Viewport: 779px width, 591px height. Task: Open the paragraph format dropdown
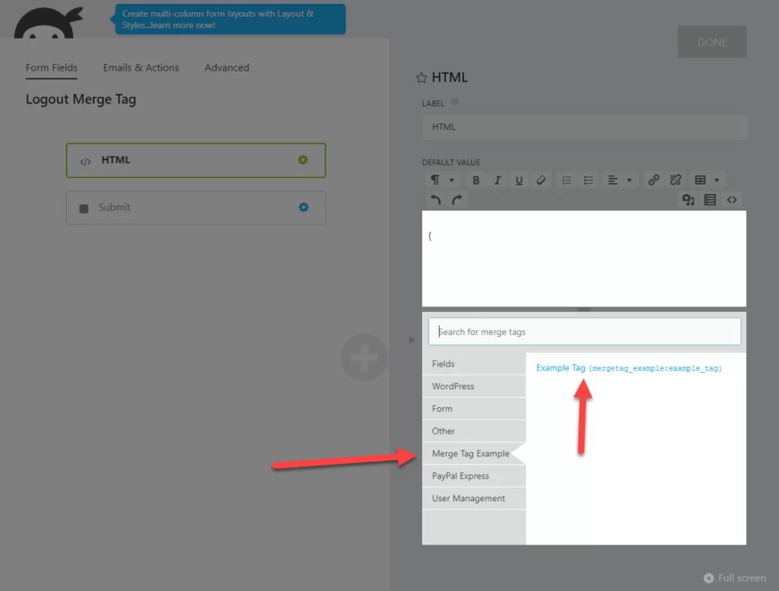(442, 180)
